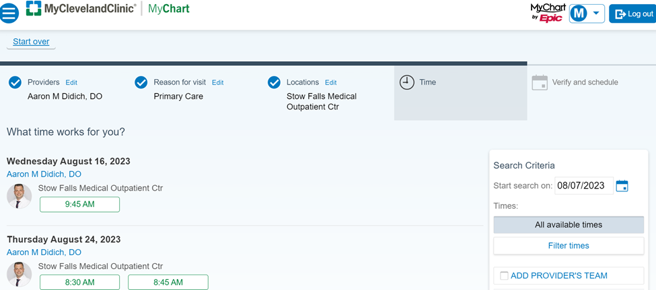Click the Verify and schedule calendar icon
The width and height of the screenshot is (656, 290).
540,82
